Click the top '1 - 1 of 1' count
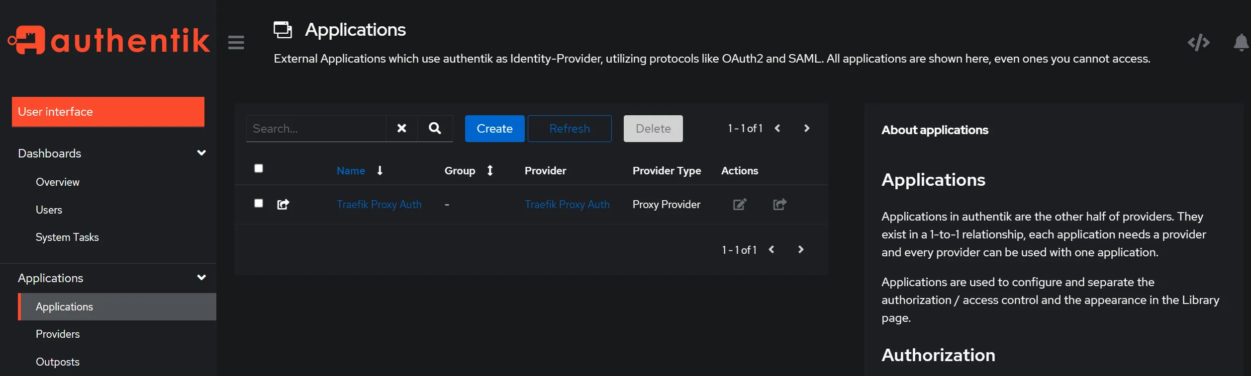The image size is (1251, 376). pyautogui.click(x=745, y=128)
